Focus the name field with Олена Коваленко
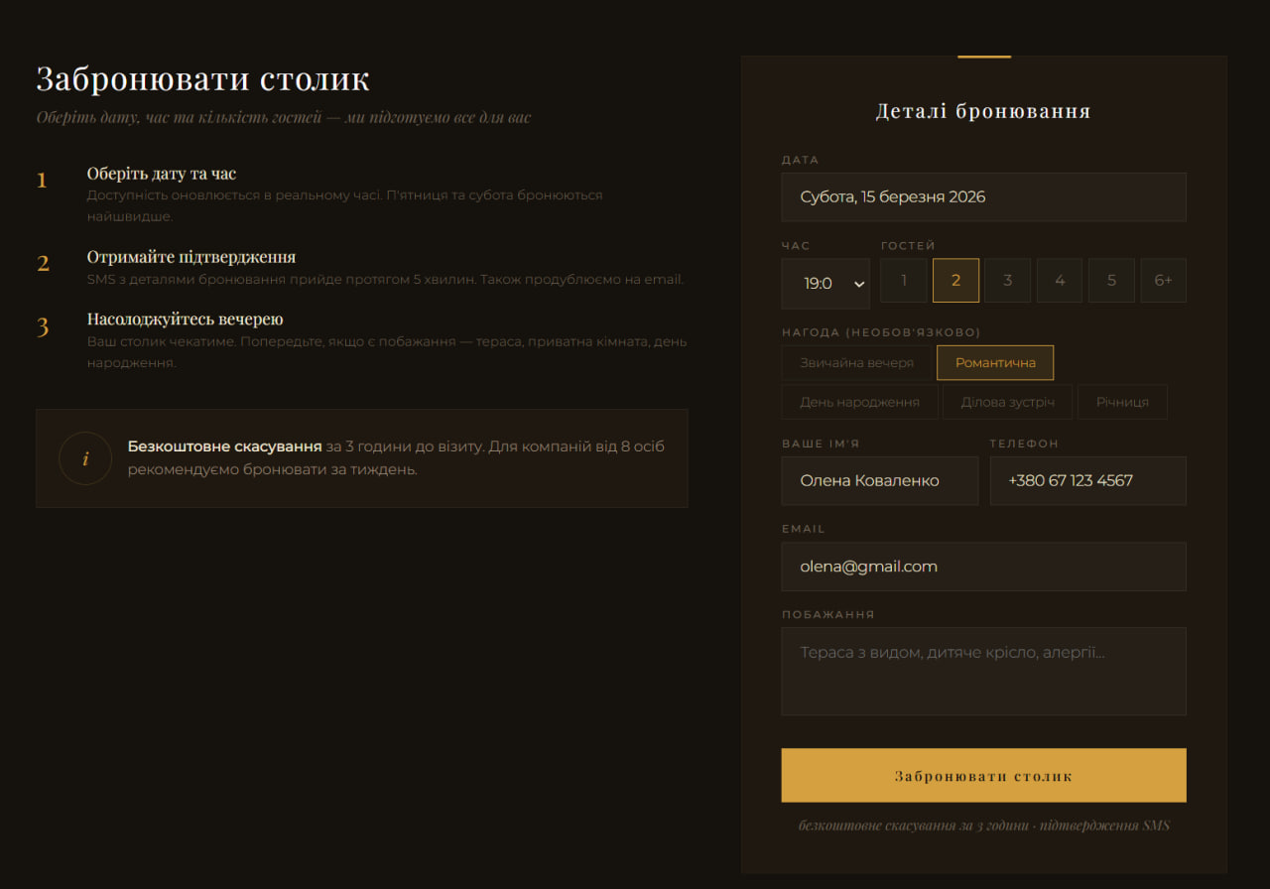Image resolution: width=1270 pixels, height=889 pixels. tap(879, 481)
